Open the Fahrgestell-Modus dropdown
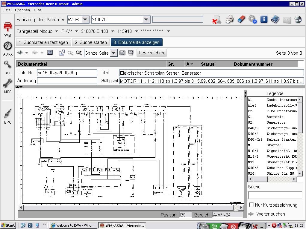 coord(57,31)
